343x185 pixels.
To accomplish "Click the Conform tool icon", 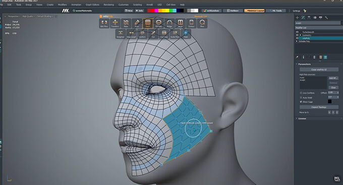I will tap(142, 34).
